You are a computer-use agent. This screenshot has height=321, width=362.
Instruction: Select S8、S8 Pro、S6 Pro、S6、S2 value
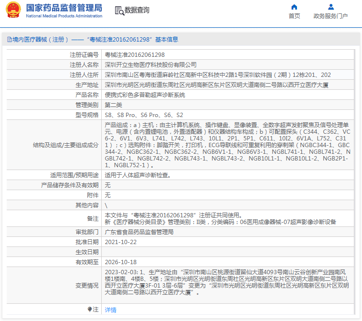[x=144, y=115]
